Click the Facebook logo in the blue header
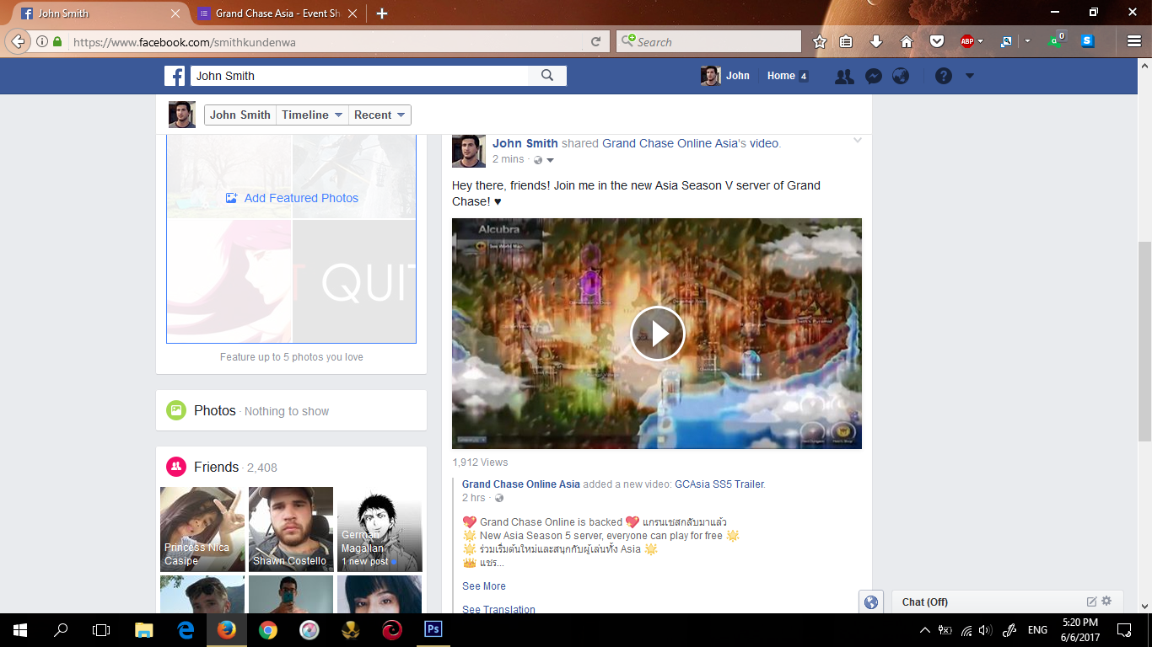The image size is (1152, 647). pyautogui.click(x=175, y=76)
